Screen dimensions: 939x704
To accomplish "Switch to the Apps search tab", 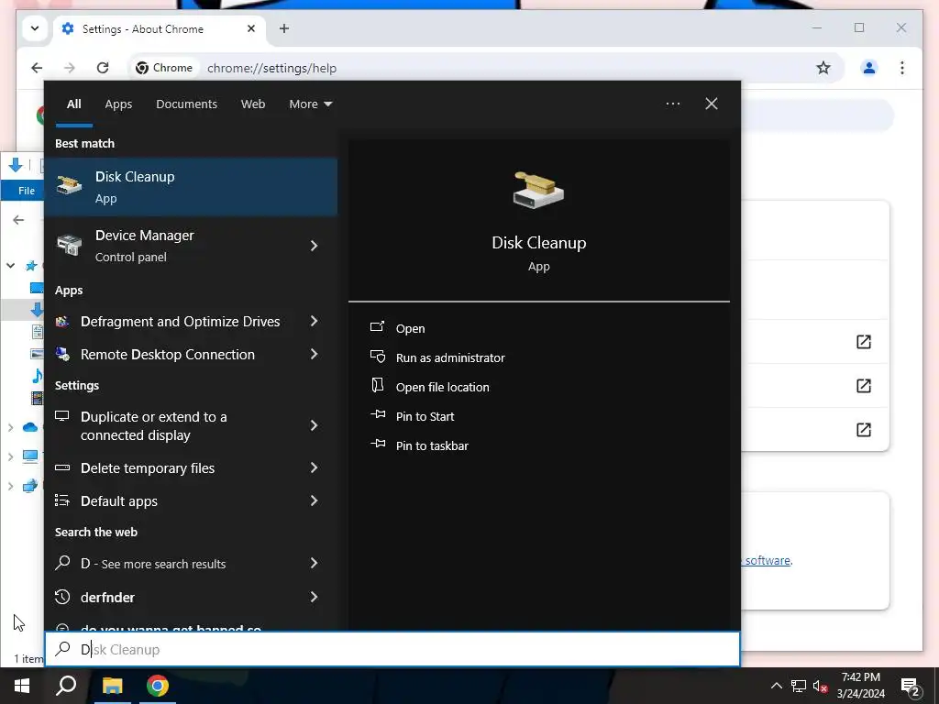I will point(118,104).
